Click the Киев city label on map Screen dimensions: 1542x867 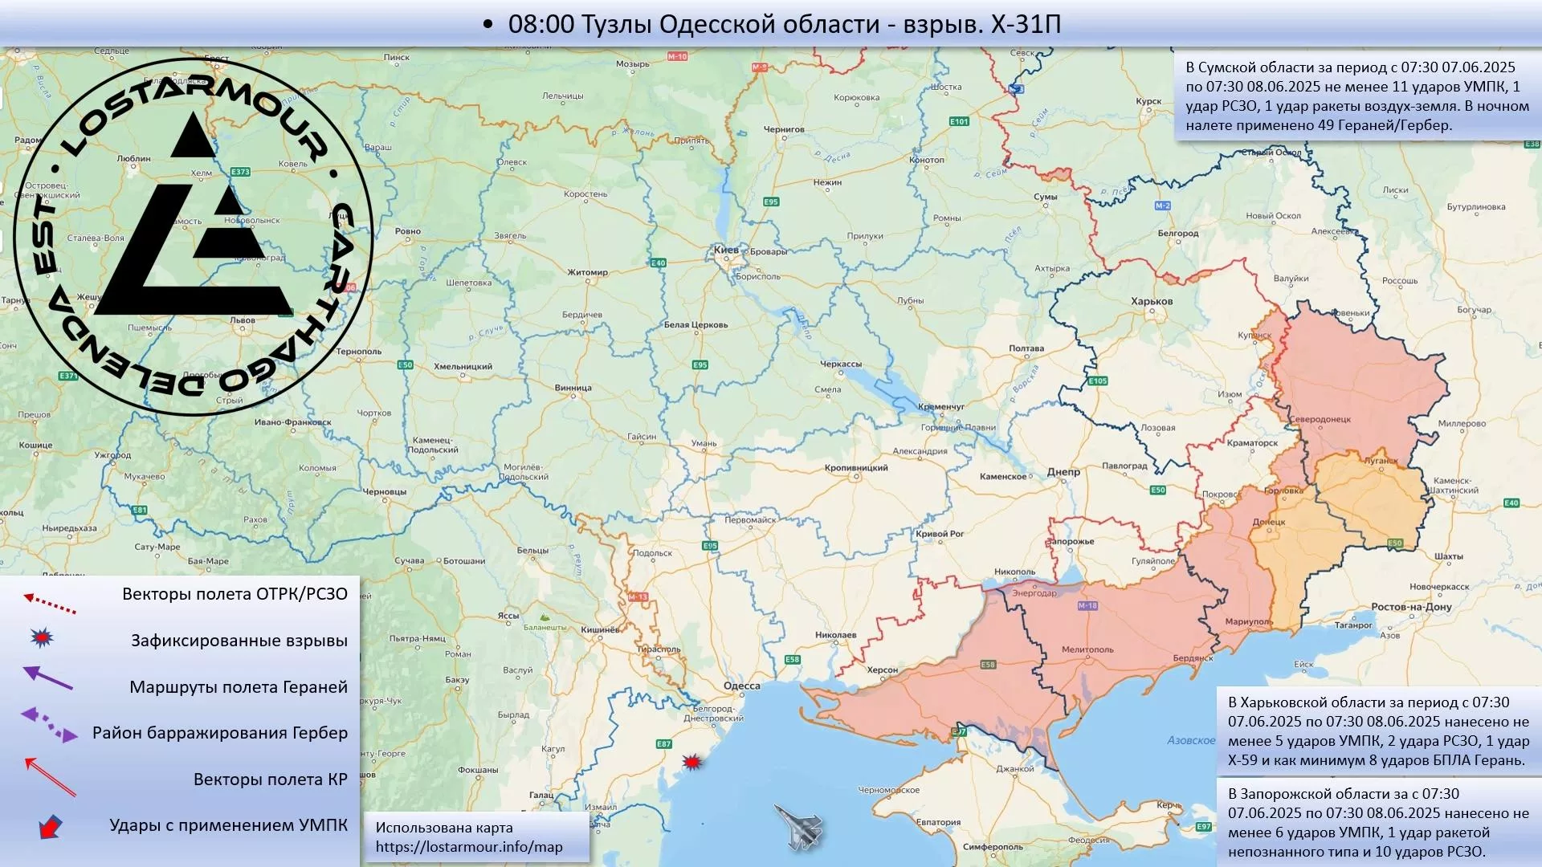726,250
